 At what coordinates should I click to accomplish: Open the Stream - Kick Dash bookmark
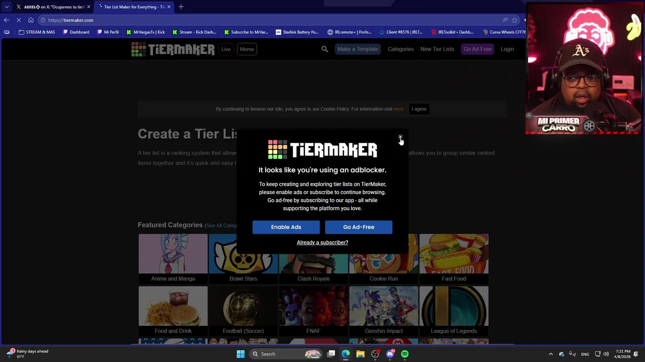(194, 32)
